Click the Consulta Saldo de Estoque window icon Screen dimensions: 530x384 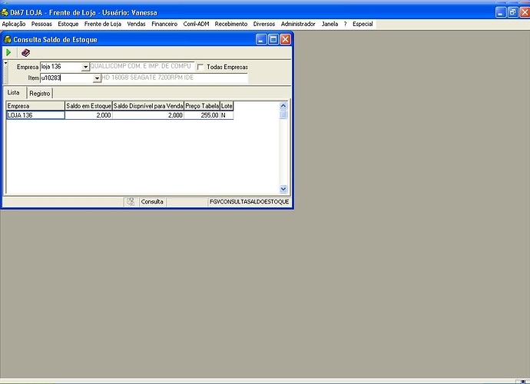pos(7,39)
